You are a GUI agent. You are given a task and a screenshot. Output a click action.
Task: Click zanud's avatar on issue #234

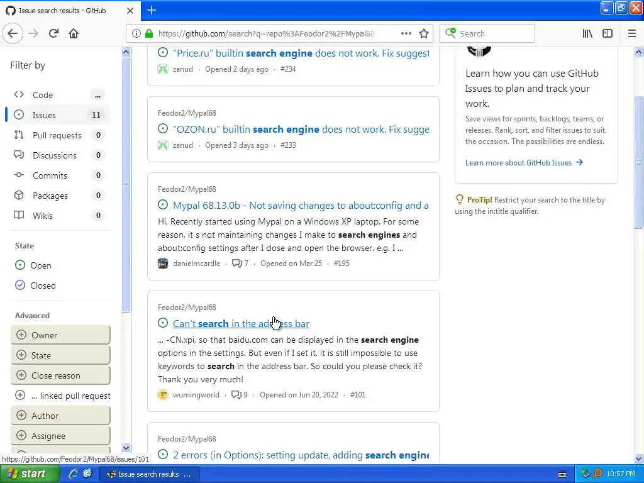click(163, 69)
